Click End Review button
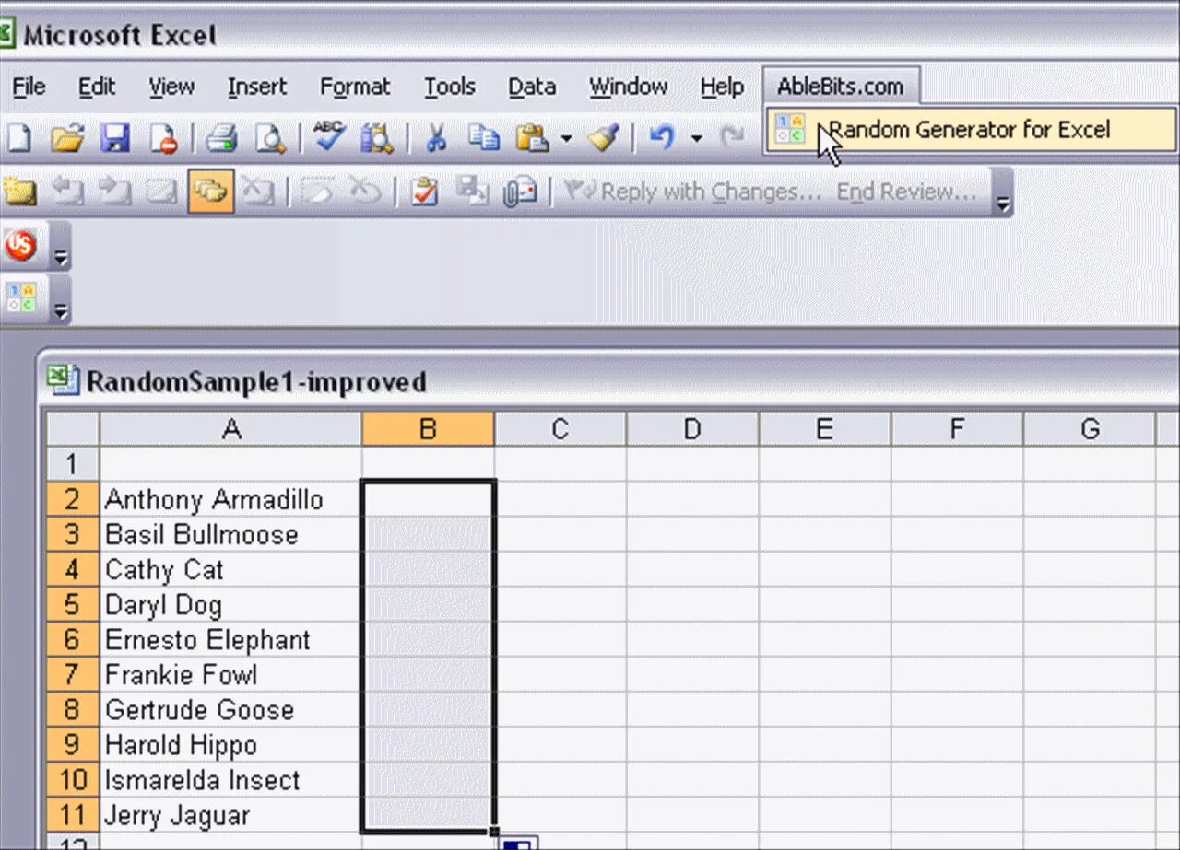 (x=905, y=192)
